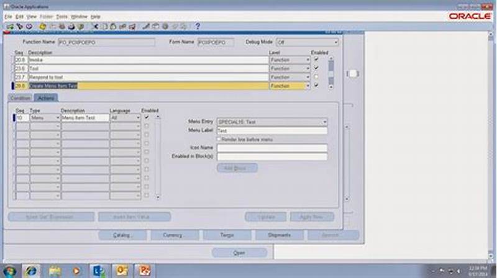This screenshot has width=497, height=278.
Task: Open Window Help question mark icon
Action: (x=198, y=27)
